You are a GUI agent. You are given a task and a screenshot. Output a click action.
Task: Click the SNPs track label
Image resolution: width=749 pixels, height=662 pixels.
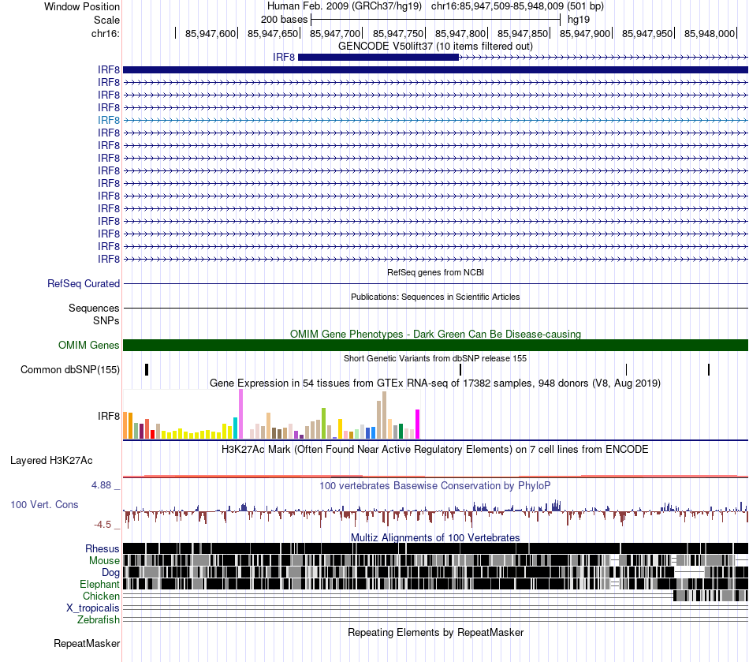tap(106, 320)
